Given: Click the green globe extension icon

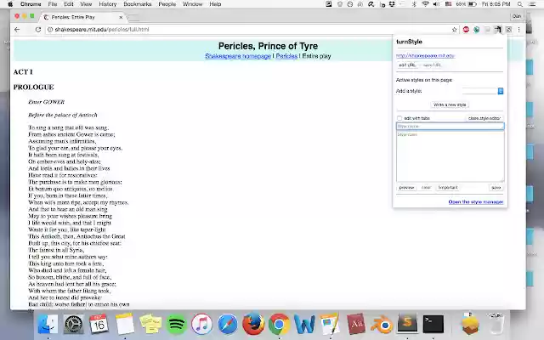Looking at the screenshot, I should pos(477,30).
